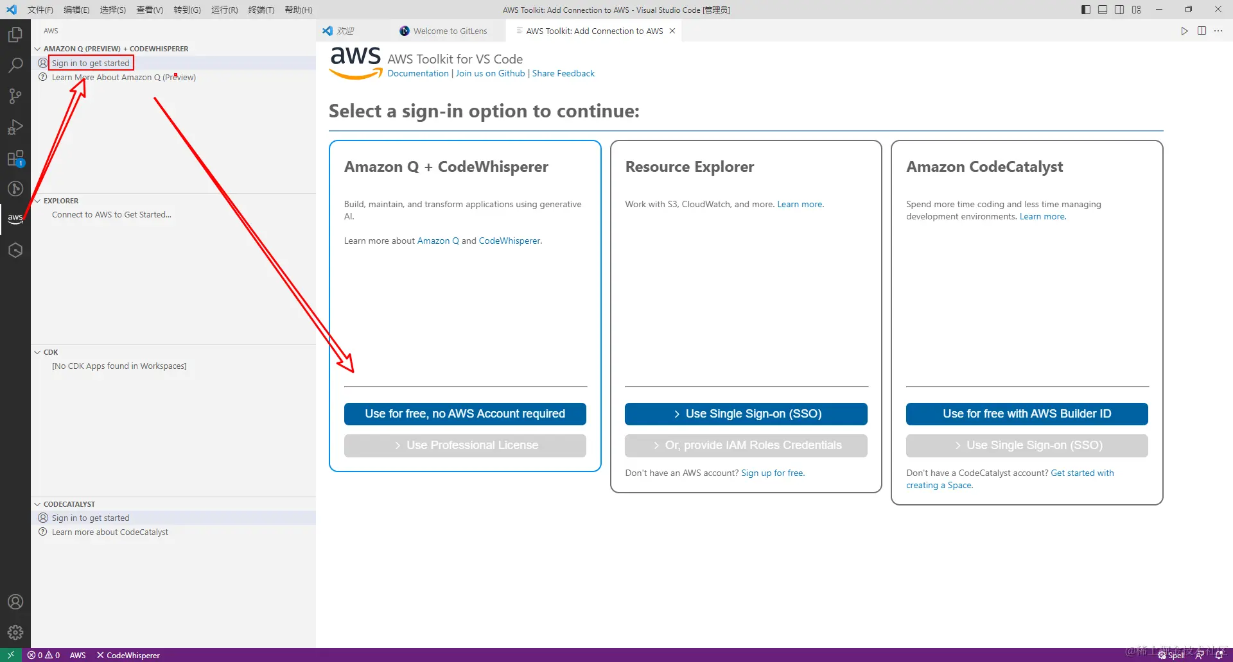Switch to the Welcome to GitLens tab
The height and width of the screenshot is (662, 1233).
[x=450, y=31]
